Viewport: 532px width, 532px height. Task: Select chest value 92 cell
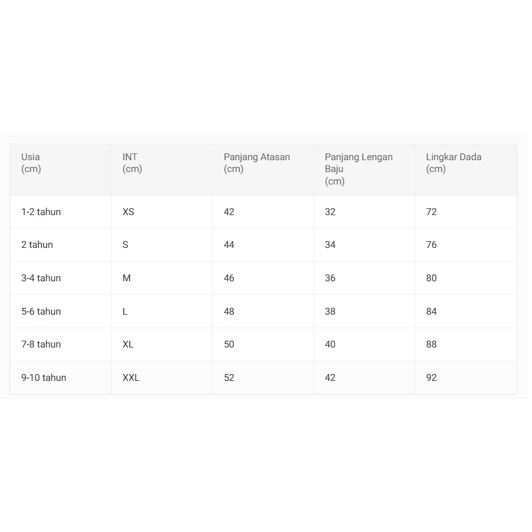point(432,377)
